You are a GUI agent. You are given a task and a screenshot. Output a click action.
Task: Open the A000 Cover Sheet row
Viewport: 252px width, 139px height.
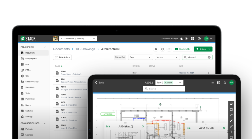click(x=71, y=73)
